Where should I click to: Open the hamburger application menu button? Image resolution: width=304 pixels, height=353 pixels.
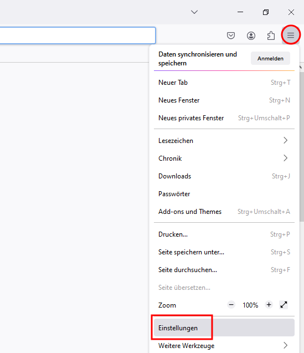[291, 35]
